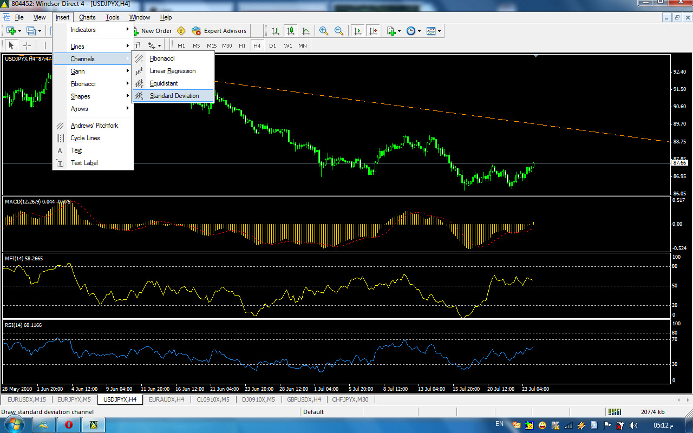Open dropdown arrow beside Templates icon
The width and height of the screenshot is (693, 433).
pos(440,31)
